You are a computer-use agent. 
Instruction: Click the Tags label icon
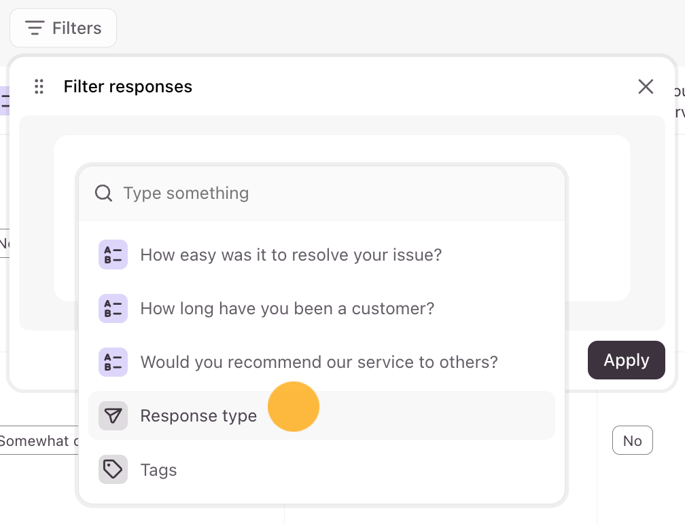click(113, 470)
